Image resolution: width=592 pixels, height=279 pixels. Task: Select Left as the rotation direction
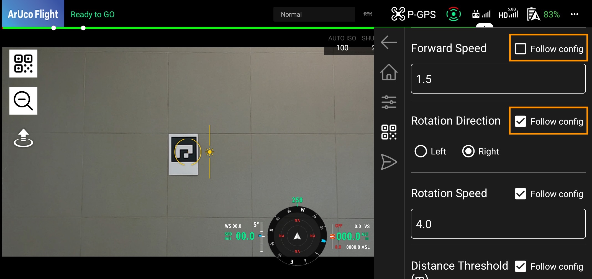(x=421, y=151)
